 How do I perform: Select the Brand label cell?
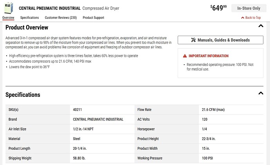(x=38, y=119)
